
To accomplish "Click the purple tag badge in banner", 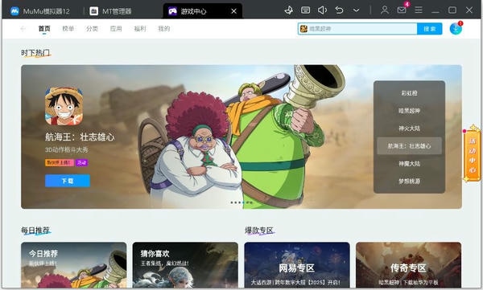I will 82,163.
